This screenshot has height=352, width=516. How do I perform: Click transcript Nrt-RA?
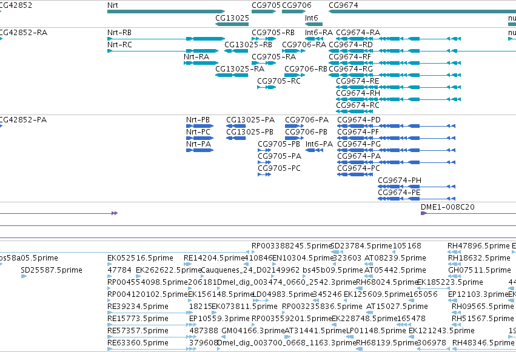click(x=196, y=57)
